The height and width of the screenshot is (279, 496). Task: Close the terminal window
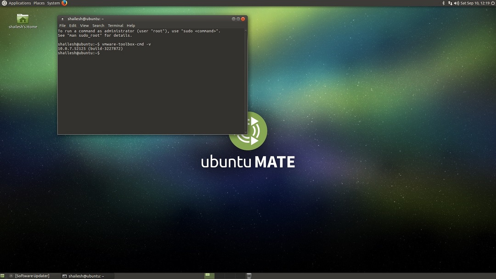[x=243, y=19]
